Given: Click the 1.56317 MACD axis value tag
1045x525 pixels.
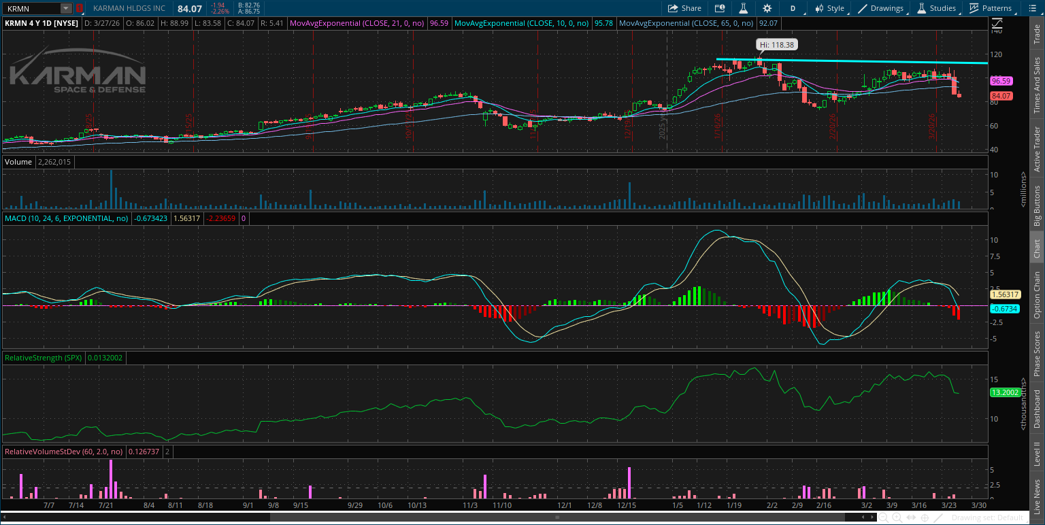Looking at the screenshot, I should coord(1005,294).
